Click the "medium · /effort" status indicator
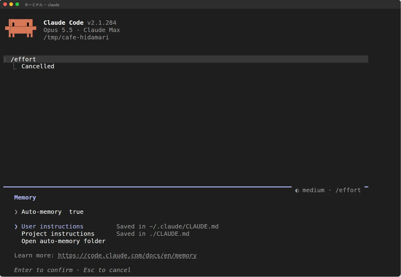Image resolution: width=401 pixels, height=277 pixels. 328,190
